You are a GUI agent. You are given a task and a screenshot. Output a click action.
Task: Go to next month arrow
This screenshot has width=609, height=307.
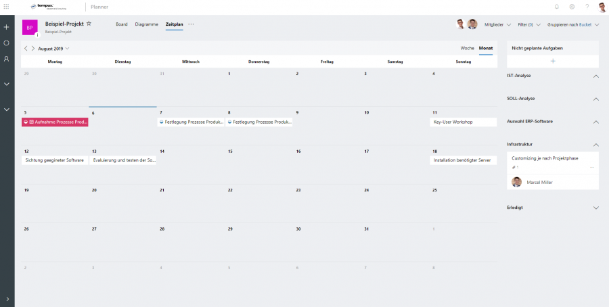coord(33,49)
